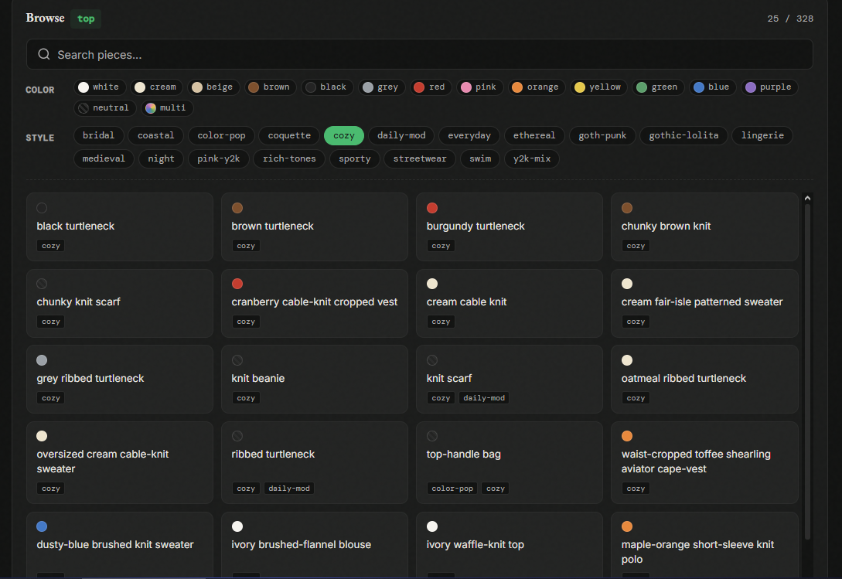
Task: Click the search magnifier icon
Action: [x=44, y=54]
